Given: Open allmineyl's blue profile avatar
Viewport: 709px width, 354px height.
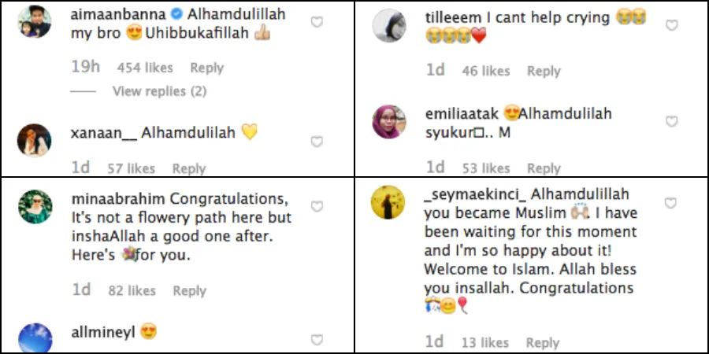Looking at the screenshot, I should point(35,338).
